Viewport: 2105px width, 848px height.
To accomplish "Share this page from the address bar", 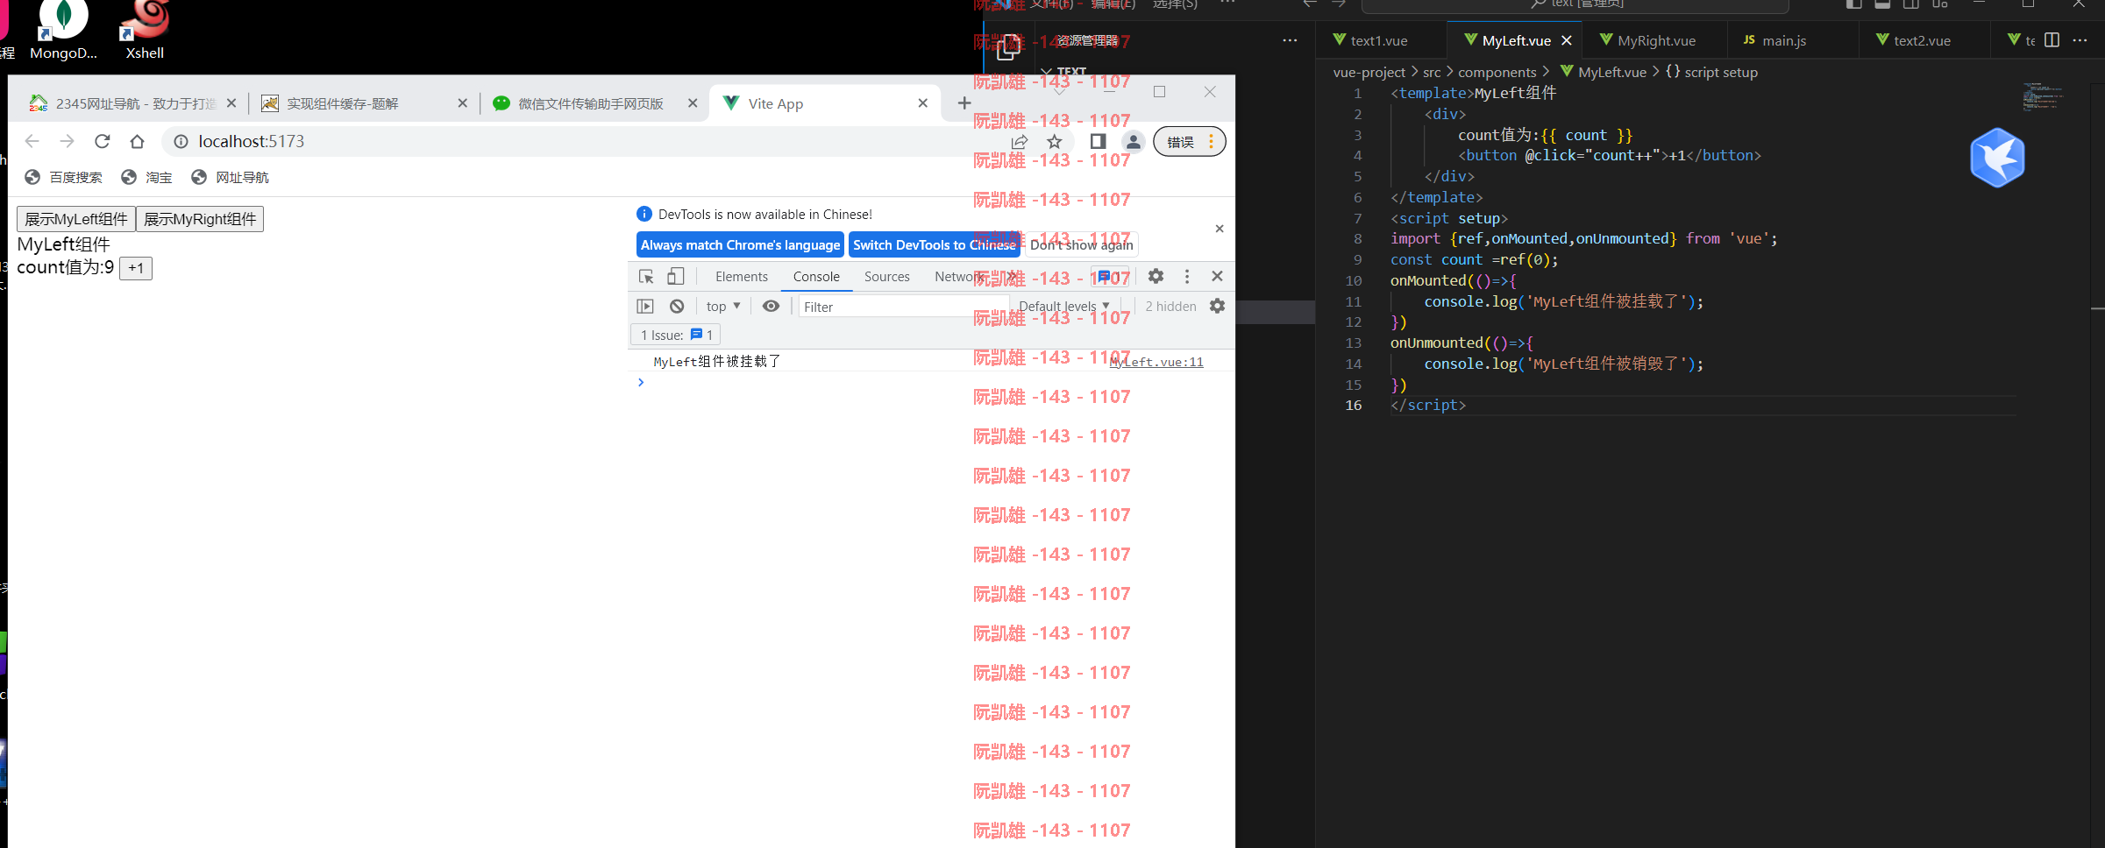I will [1020, 141].
